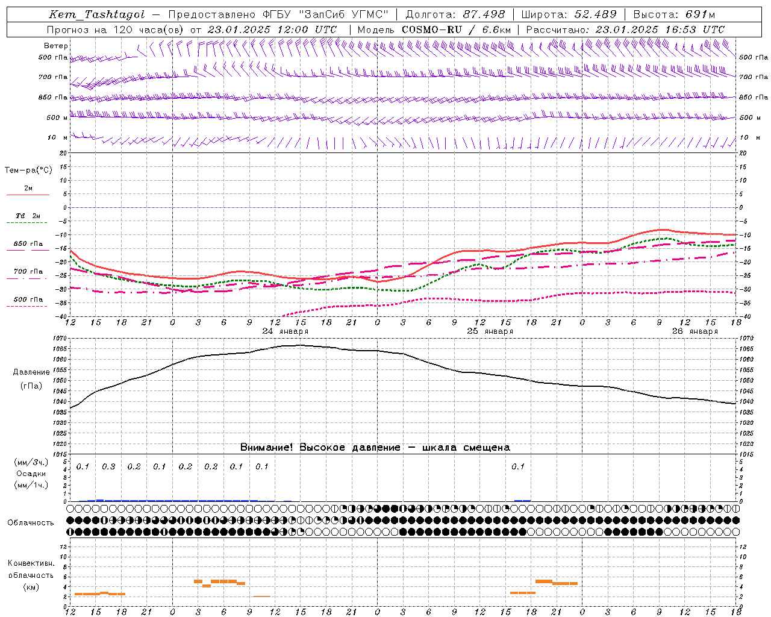The width and height of the screenshot is (771, 617).
Task: Click the Kem_Tashtagol station title
Action: tap(97, 14)
